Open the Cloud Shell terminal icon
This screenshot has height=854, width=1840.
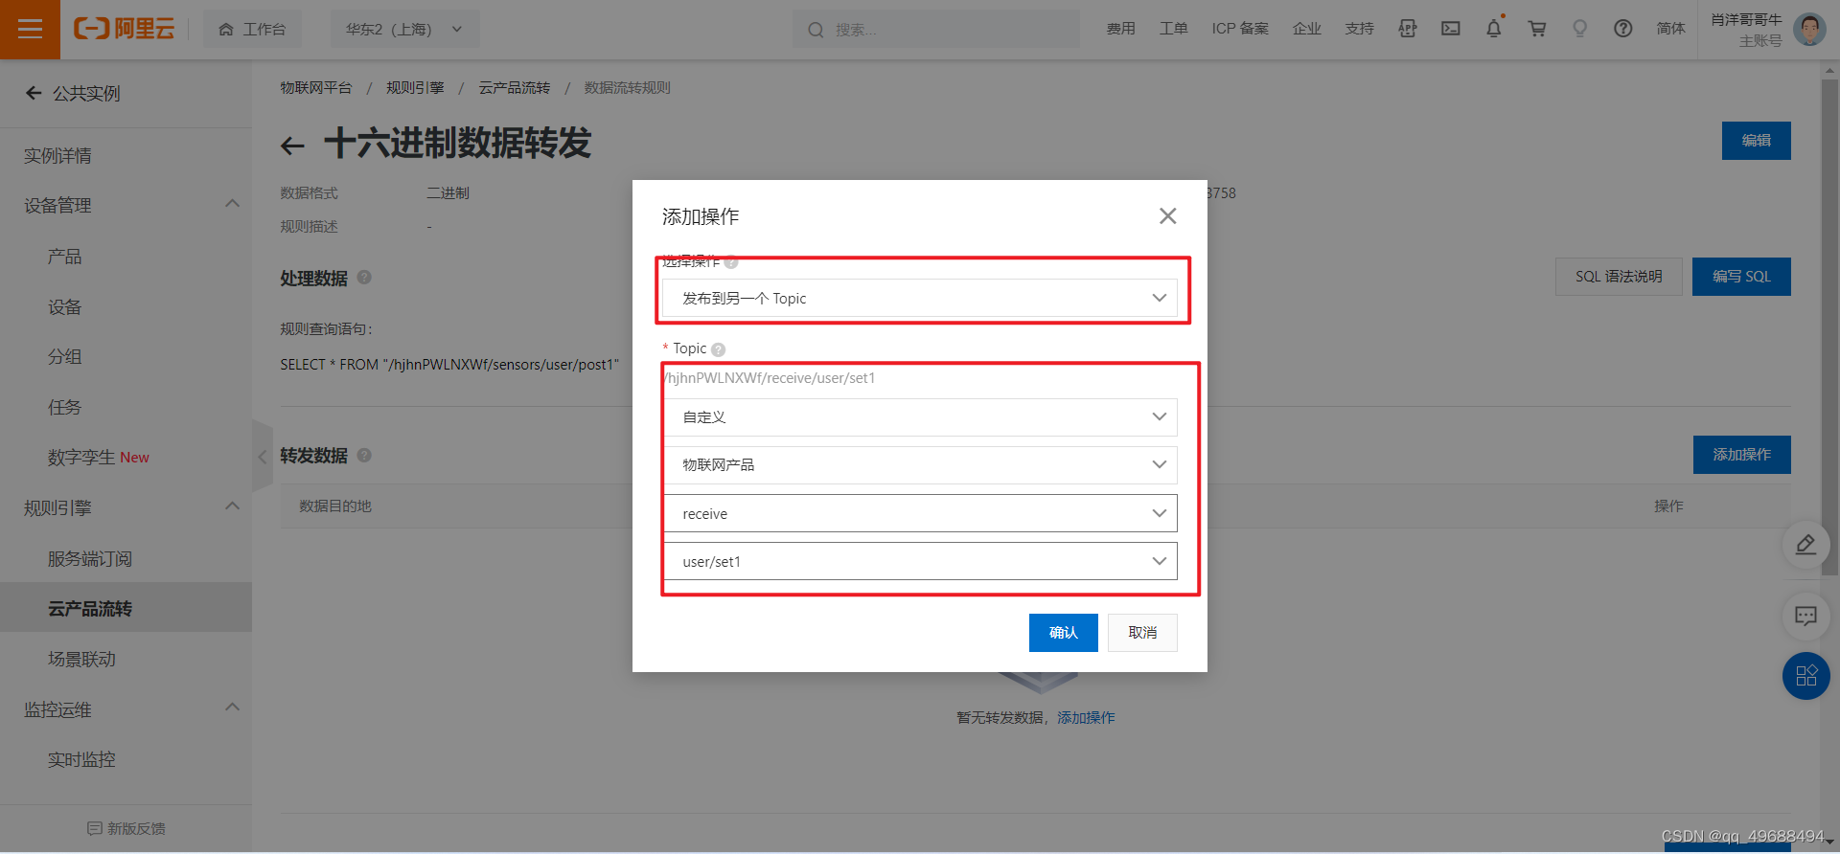[x=1451, y=29]
